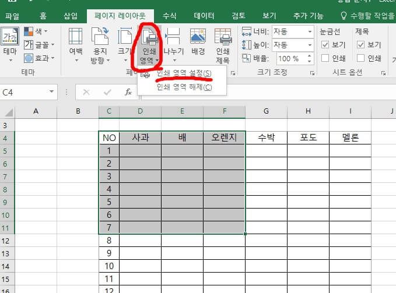The width and height of the screenshot is (396, 293).
Task: Switch to the 보기 tab
Action: pos(269,16)
